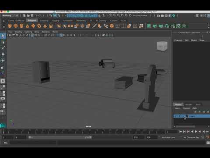Choose the Lasso select tool in toolbox
This screenshot has width=210, height=158.
3,43
